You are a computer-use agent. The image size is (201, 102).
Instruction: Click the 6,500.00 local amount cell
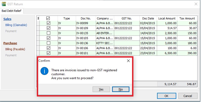pyautogui.click(x=167, y=53)
